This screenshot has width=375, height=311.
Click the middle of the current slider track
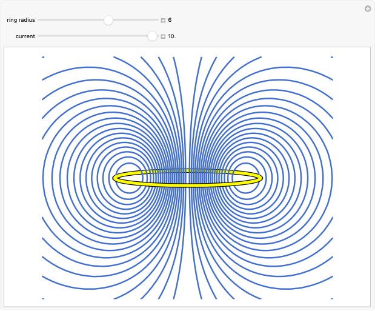97,36
